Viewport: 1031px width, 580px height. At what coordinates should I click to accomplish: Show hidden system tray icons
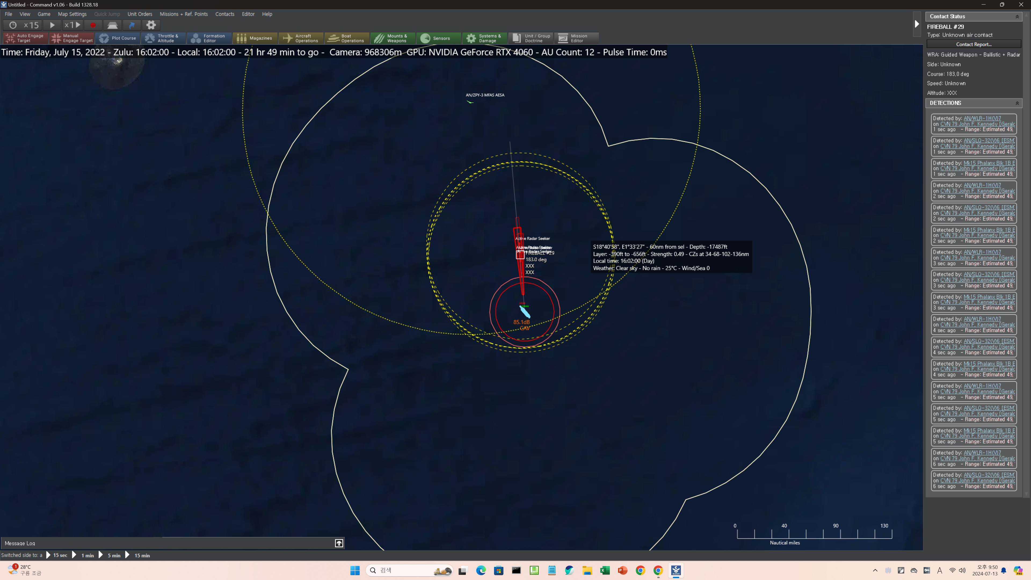coord(875,570)
